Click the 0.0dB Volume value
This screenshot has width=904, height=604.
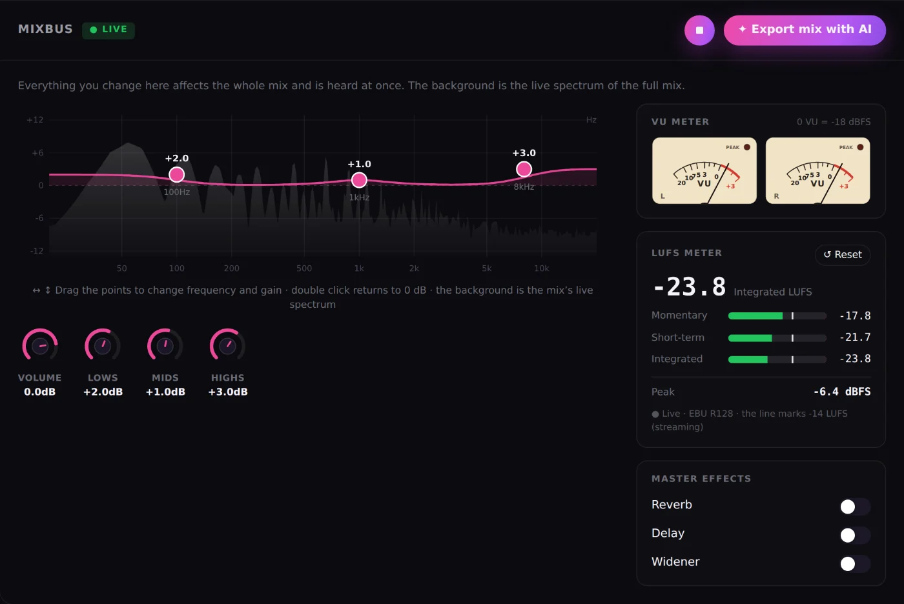click(x=40, y=392)
